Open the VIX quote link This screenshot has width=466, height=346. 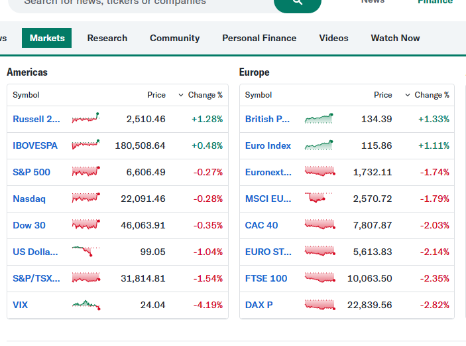[x=20, y=305]
